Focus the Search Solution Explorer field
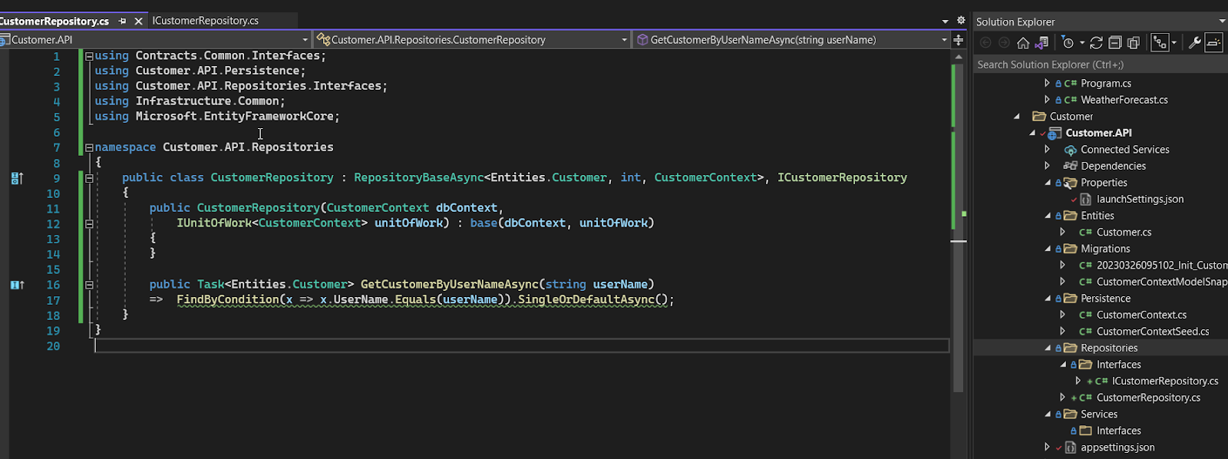The width and height of the screenshot is (1228, 459). [1101, 64]
